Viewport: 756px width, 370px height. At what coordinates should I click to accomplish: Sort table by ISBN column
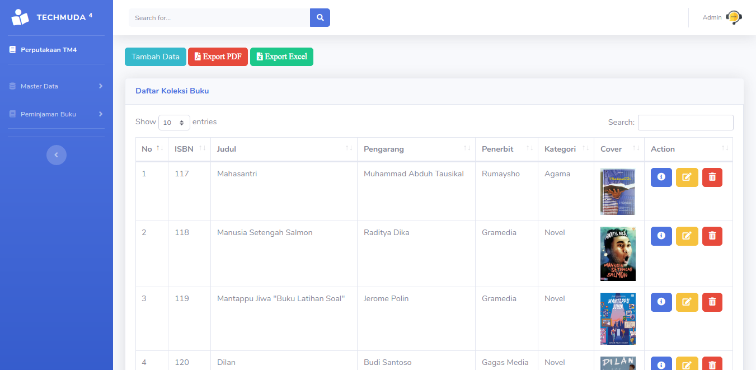point(189,149)
